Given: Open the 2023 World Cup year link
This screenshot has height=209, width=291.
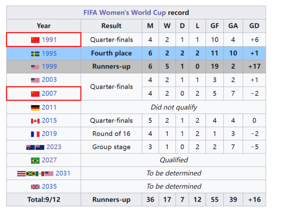Looking at the screenshot, I should pos(54,147).
